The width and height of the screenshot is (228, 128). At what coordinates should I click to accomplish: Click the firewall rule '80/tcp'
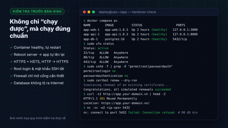point(89,57)
